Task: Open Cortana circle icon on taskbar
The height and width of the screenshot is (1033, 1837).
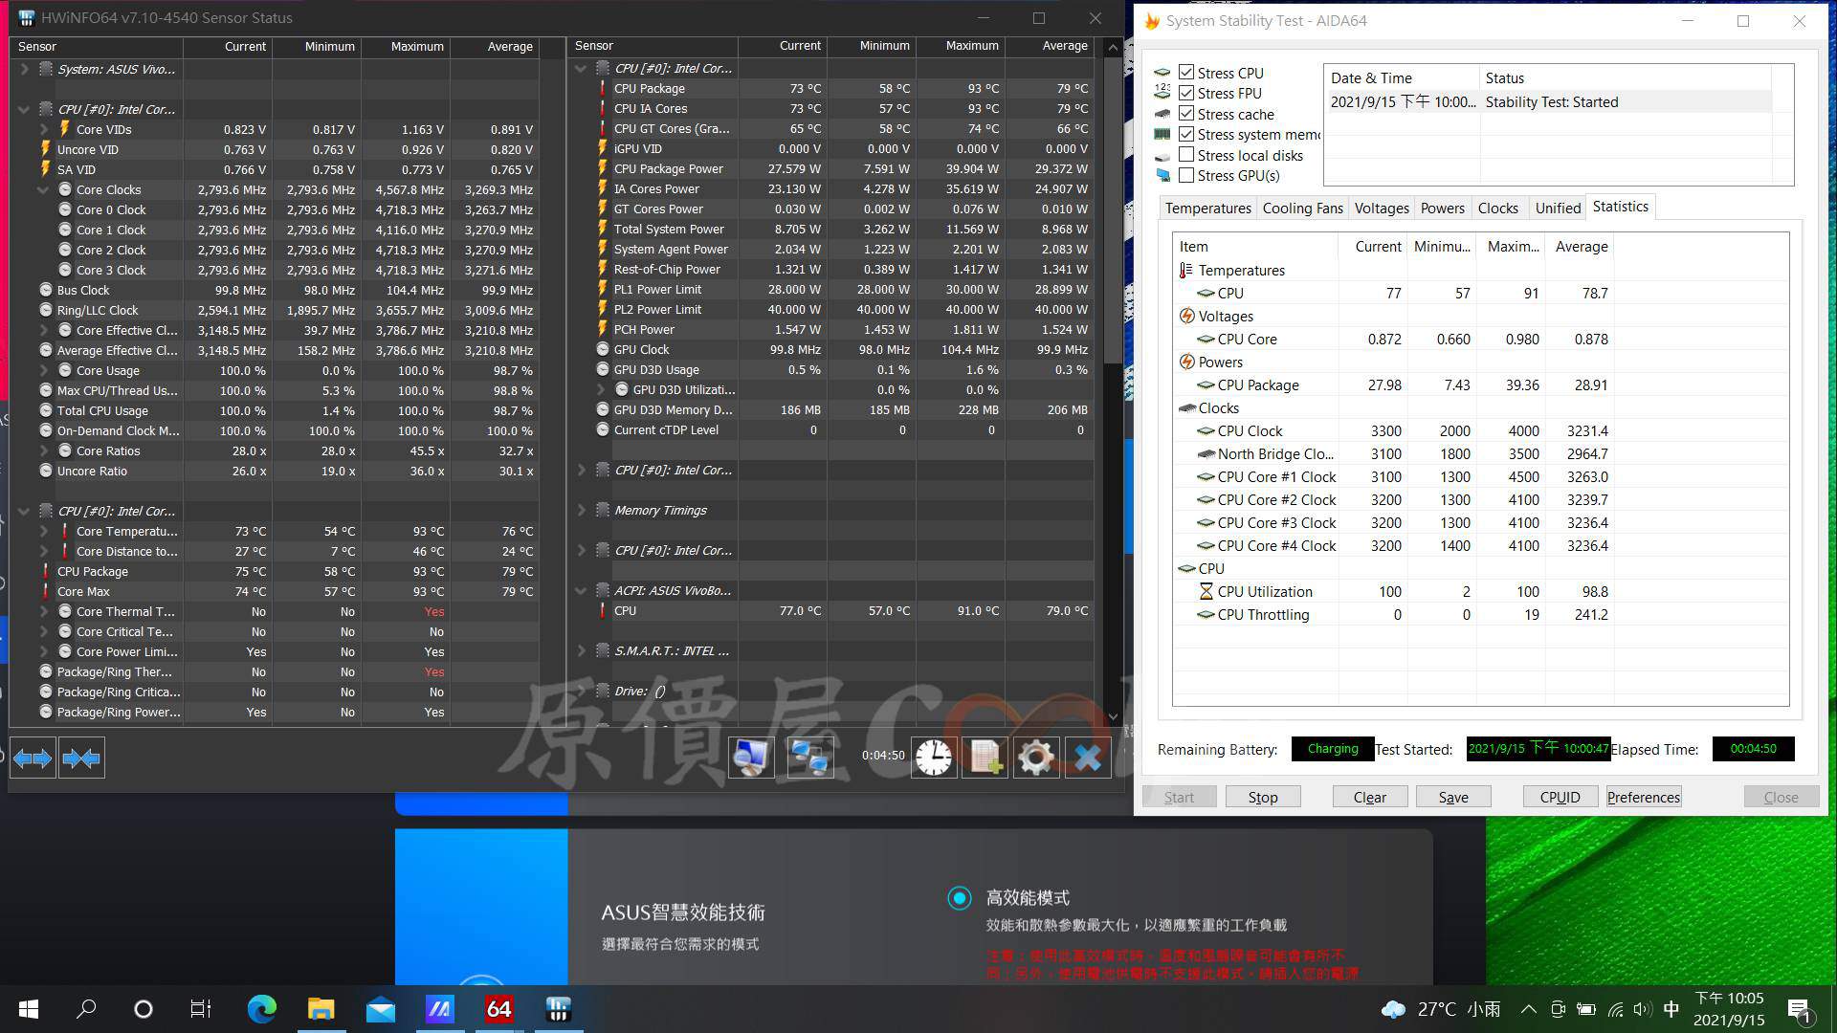Action: (x=144, y=1009)
